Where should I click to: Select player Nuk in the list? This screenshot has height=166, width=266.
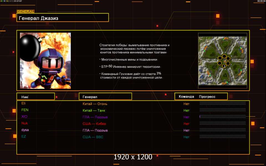pos(24,123)
